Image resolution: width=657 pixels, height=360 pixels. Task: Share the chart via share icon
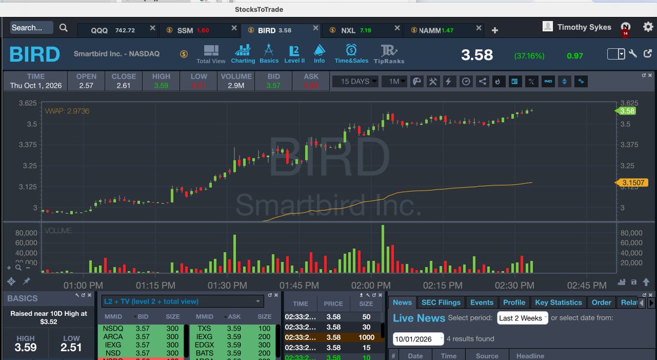tap(482, 82)
